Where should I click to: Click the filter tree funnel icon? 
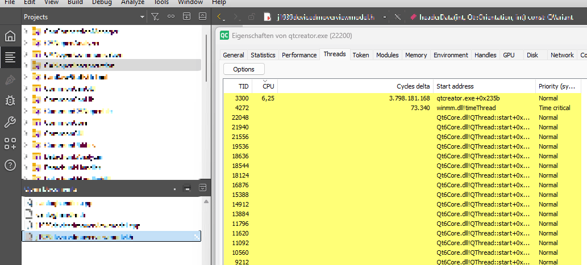coord(155,17)
